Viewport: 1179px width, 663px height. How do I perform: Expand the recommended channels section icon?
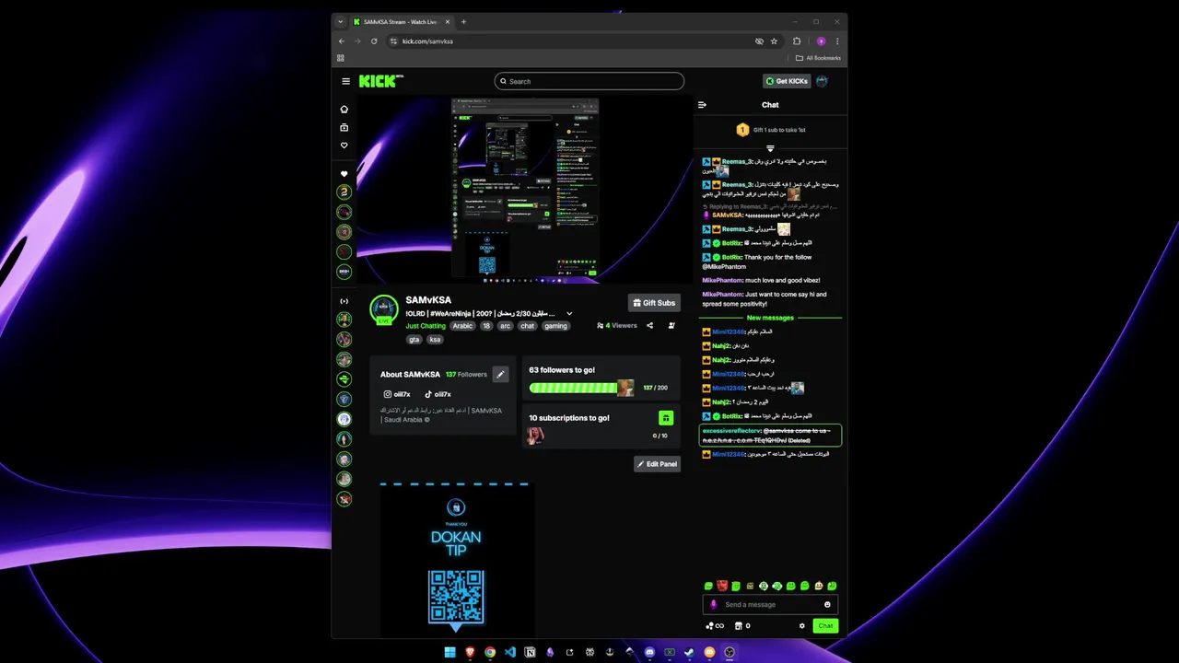[x=344, y=301]
